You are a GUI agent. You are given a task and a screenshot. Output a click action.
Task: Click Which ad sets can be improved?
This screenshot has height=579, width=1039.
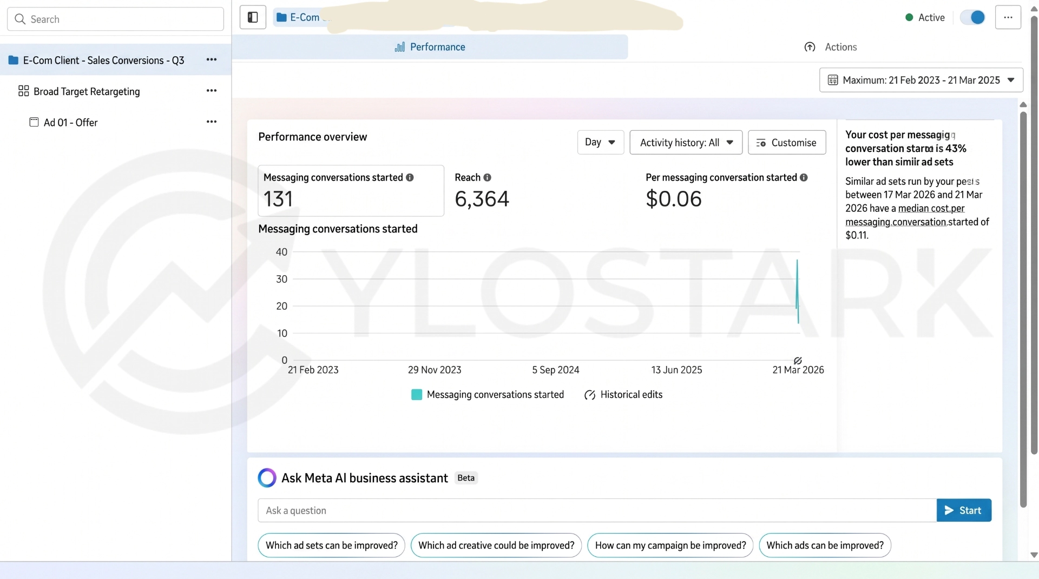tap(332, 545)
